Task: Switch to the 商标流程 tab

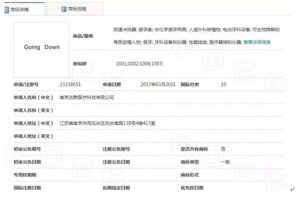Action: point(74,9)
